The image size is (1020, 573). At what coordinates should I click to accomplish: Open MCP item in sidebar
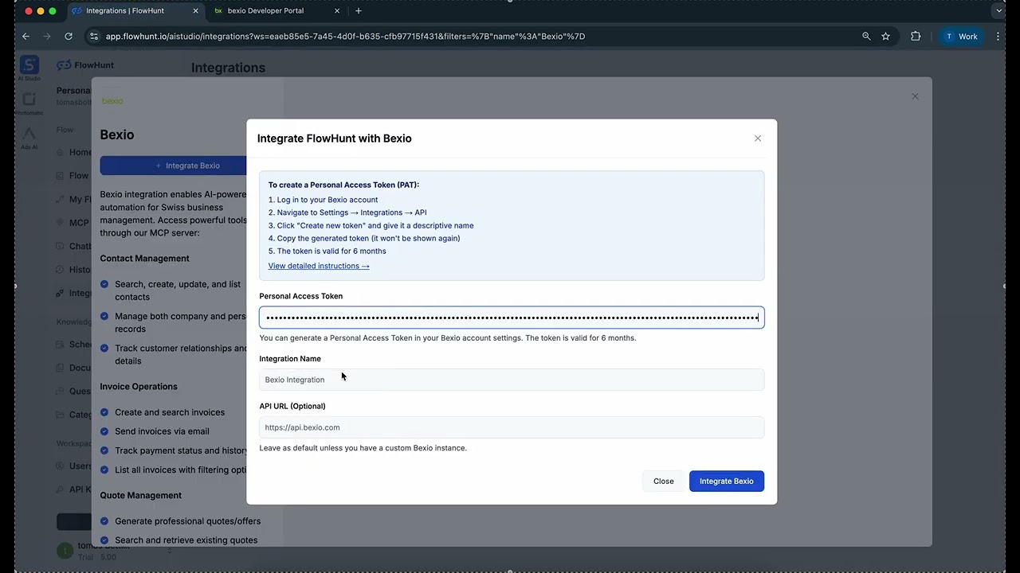pos(73,223)
